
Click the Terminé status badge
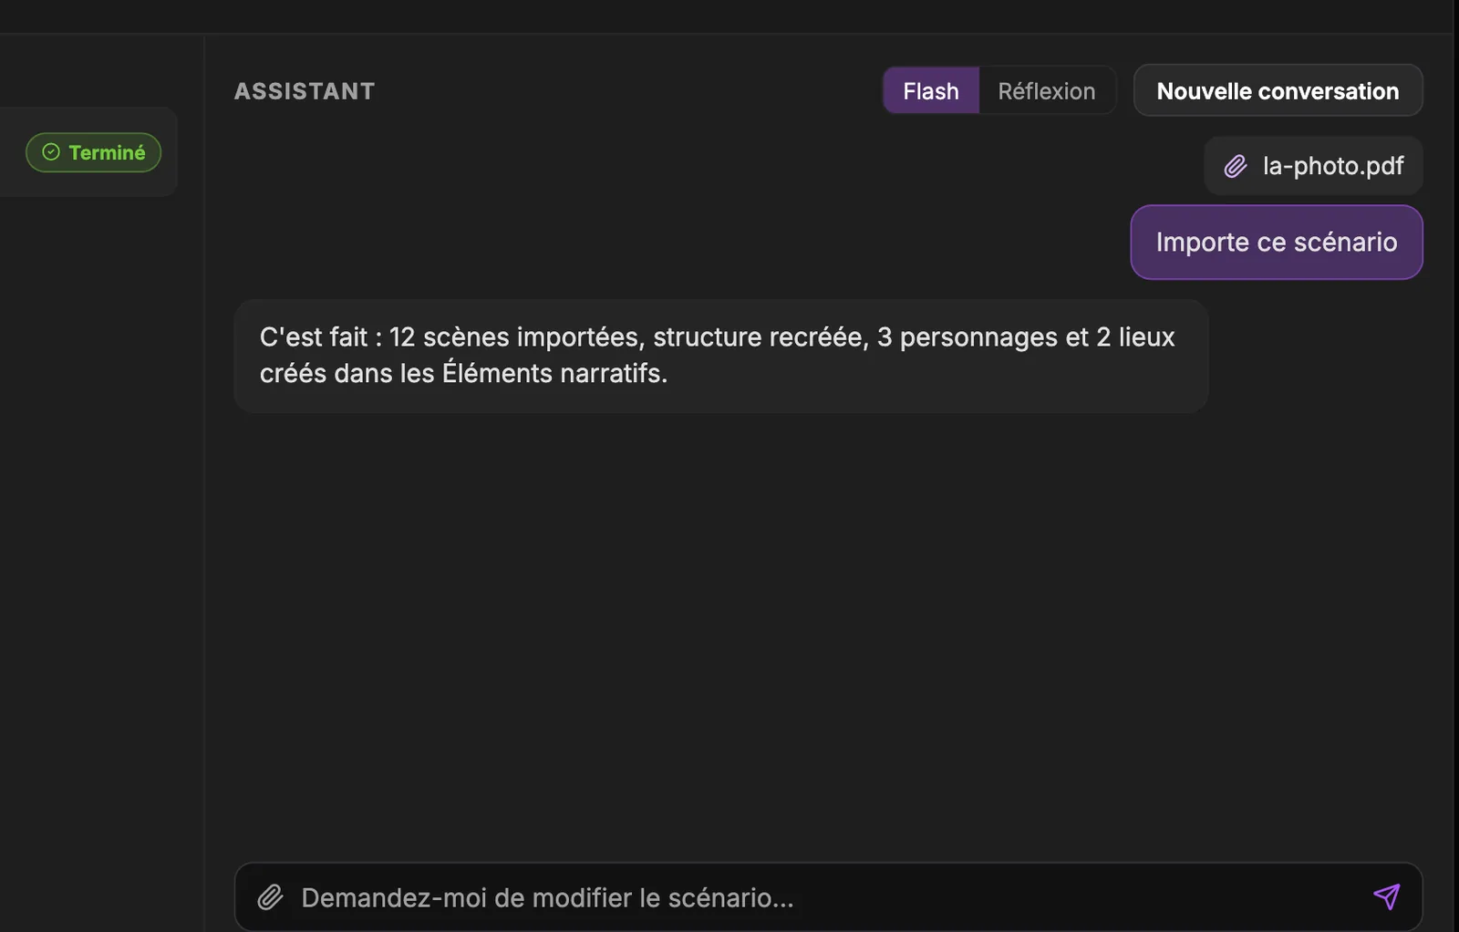[93, 152]
